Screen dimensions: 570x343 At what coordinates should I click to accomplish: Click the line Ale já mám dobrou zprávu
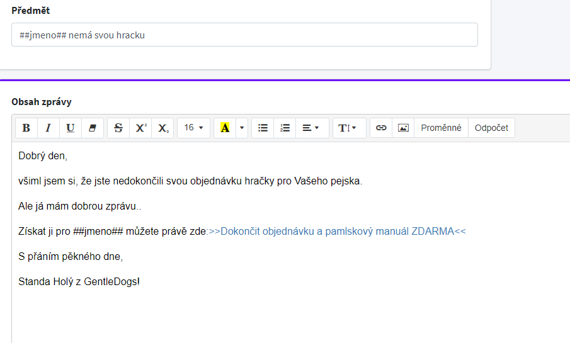click(x=79, y=206)
